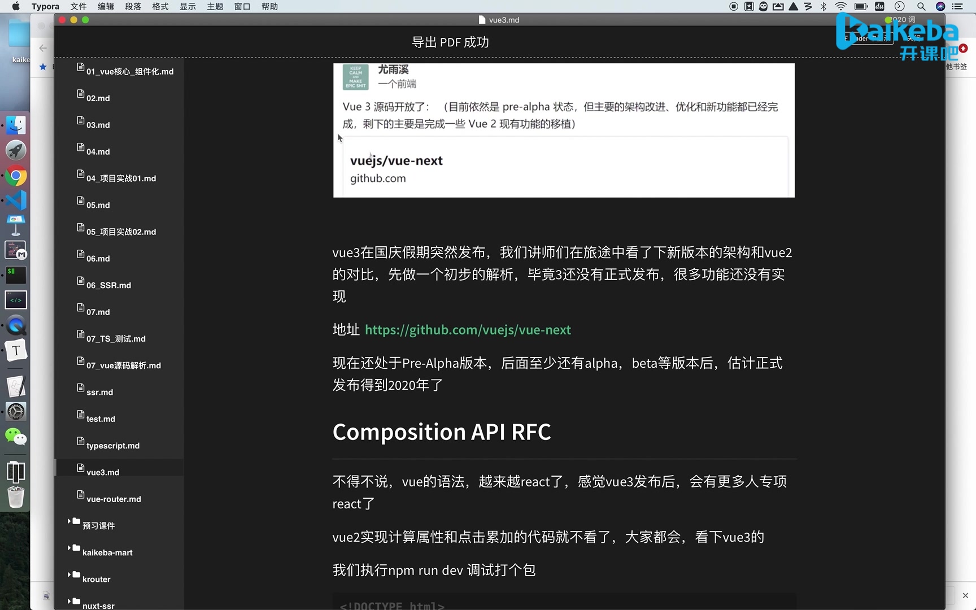The width and height of the screenshot is (976, 610).
Task: Open the 帮助 menu
Action: (269, 6)
